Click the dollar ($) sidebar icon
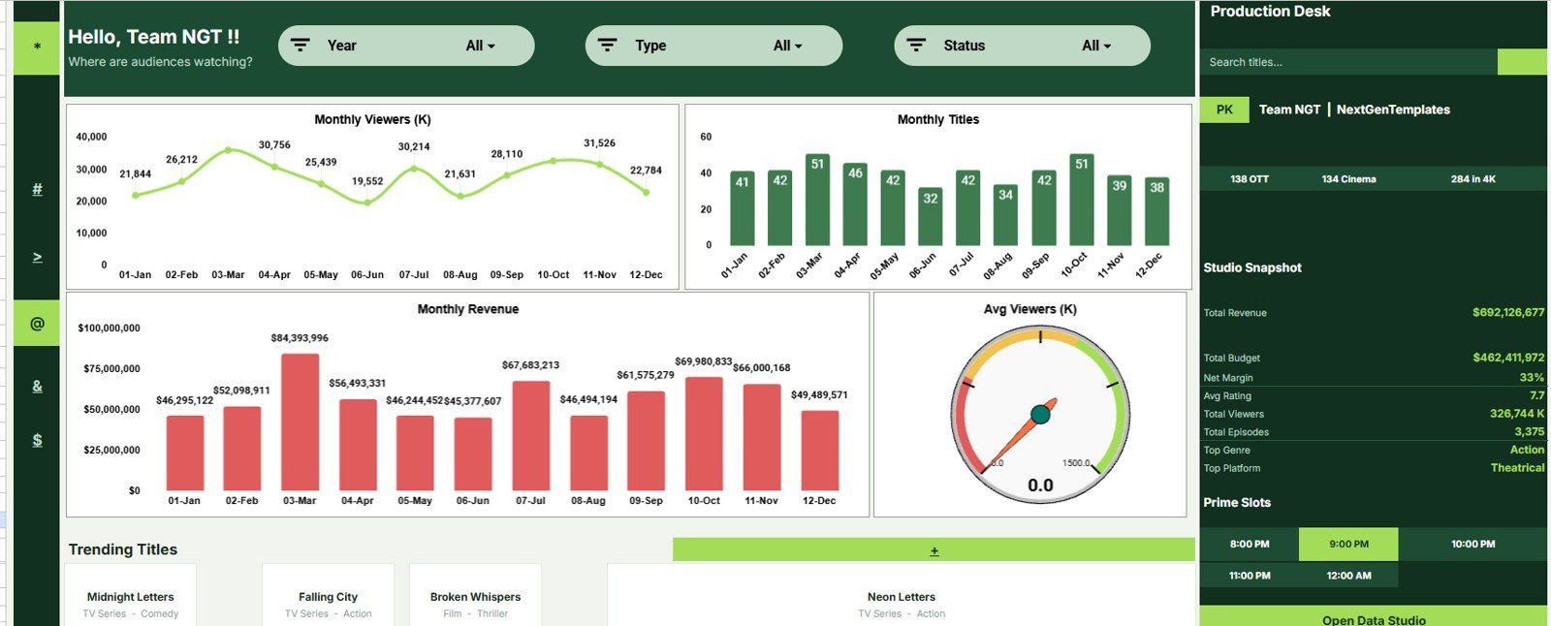 pos(37,439)
